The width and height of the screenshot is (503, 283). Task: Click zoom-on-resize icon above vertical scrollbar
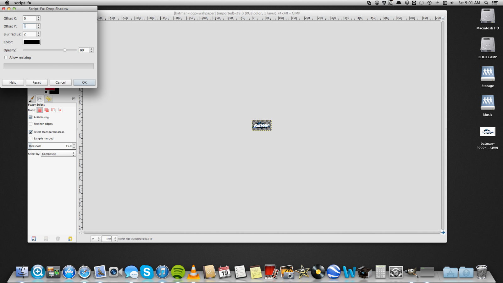443,19
